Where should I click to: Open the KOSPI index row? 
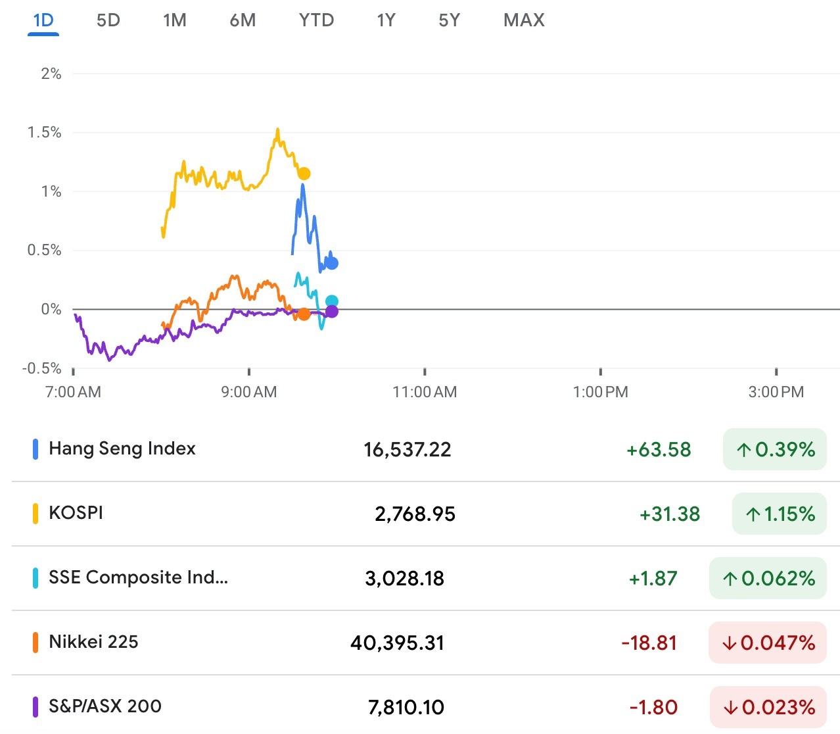pos(426,514)
